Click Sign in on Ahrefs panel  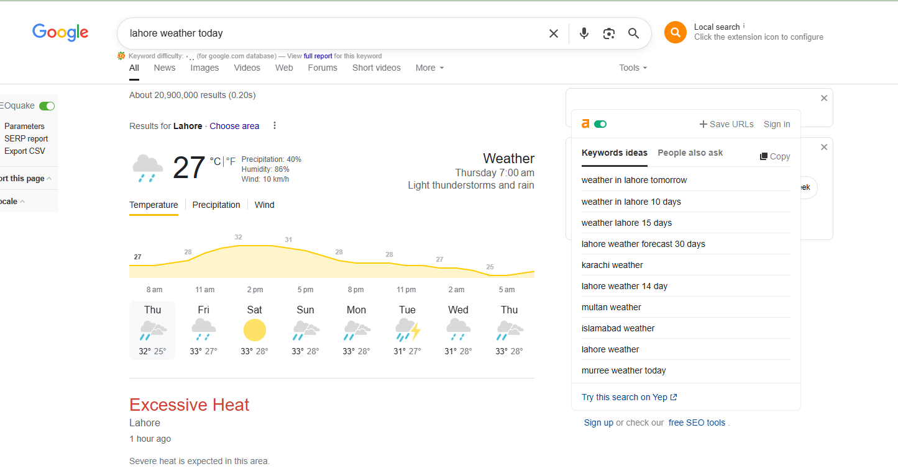coord(777,124)
